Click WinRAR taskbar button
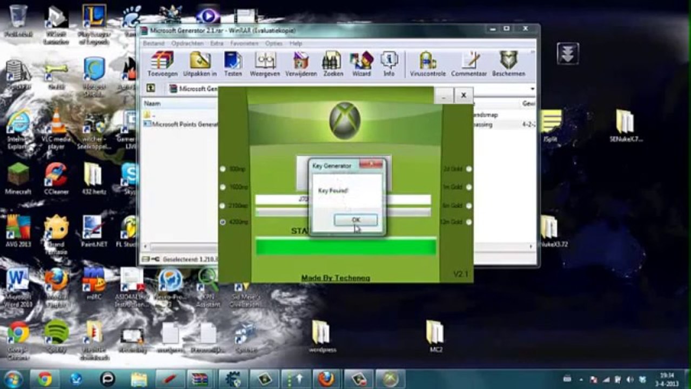 200,379
